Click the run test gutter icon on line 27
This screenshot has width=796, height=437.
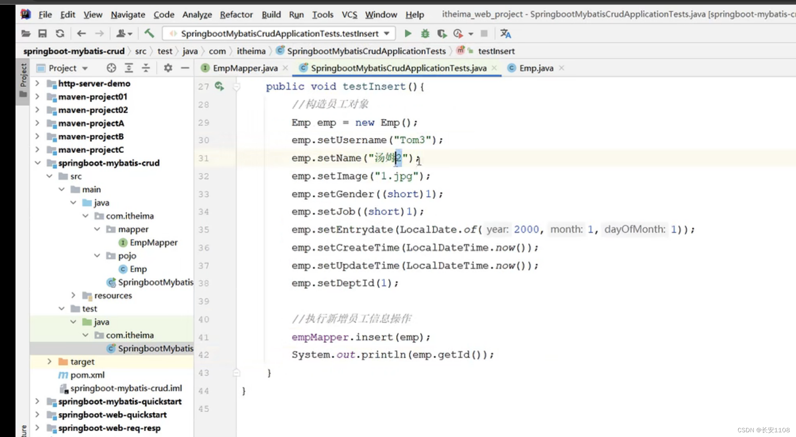click(220, 86)
